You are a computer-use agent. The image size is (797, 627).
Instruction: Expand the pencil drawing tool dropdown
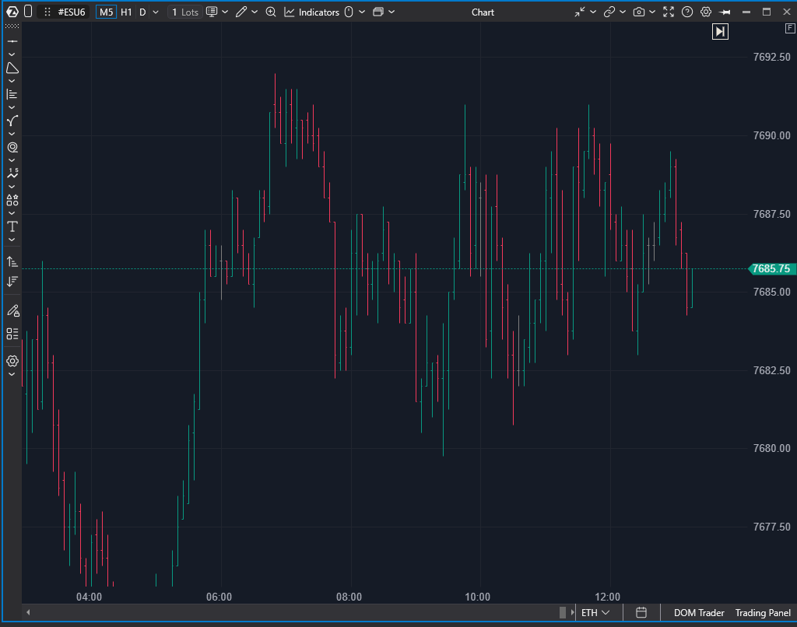point(255,12)
